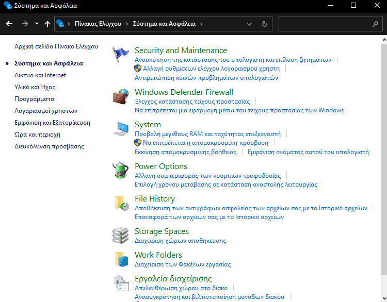Open the System heading link
Screen dimensions: 387x302
coord(148,125)
